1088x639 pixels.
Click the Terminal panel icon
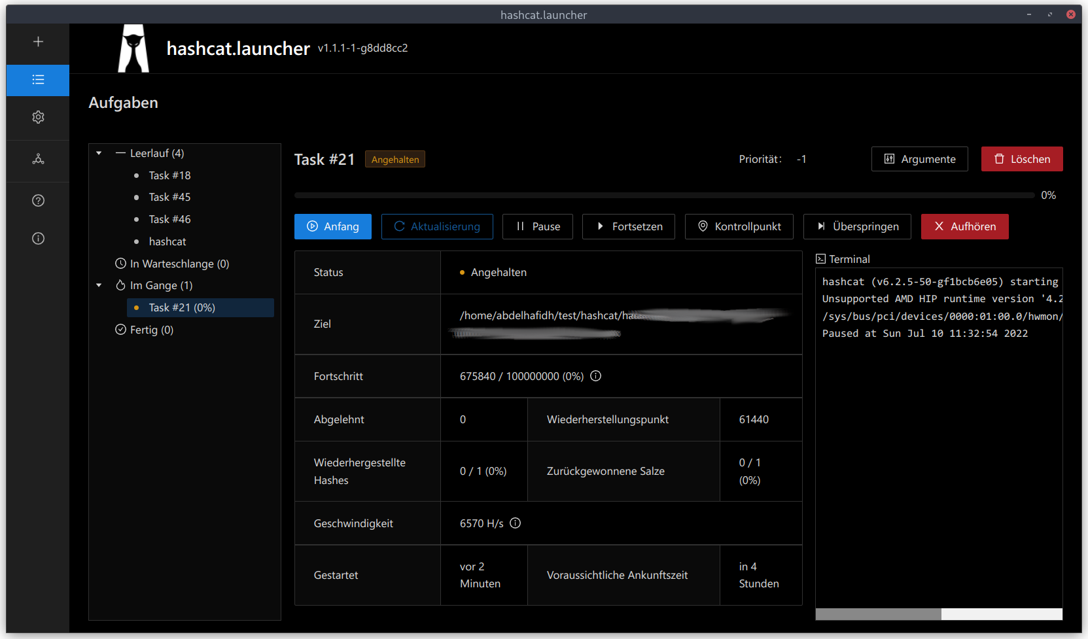point(820,259)
